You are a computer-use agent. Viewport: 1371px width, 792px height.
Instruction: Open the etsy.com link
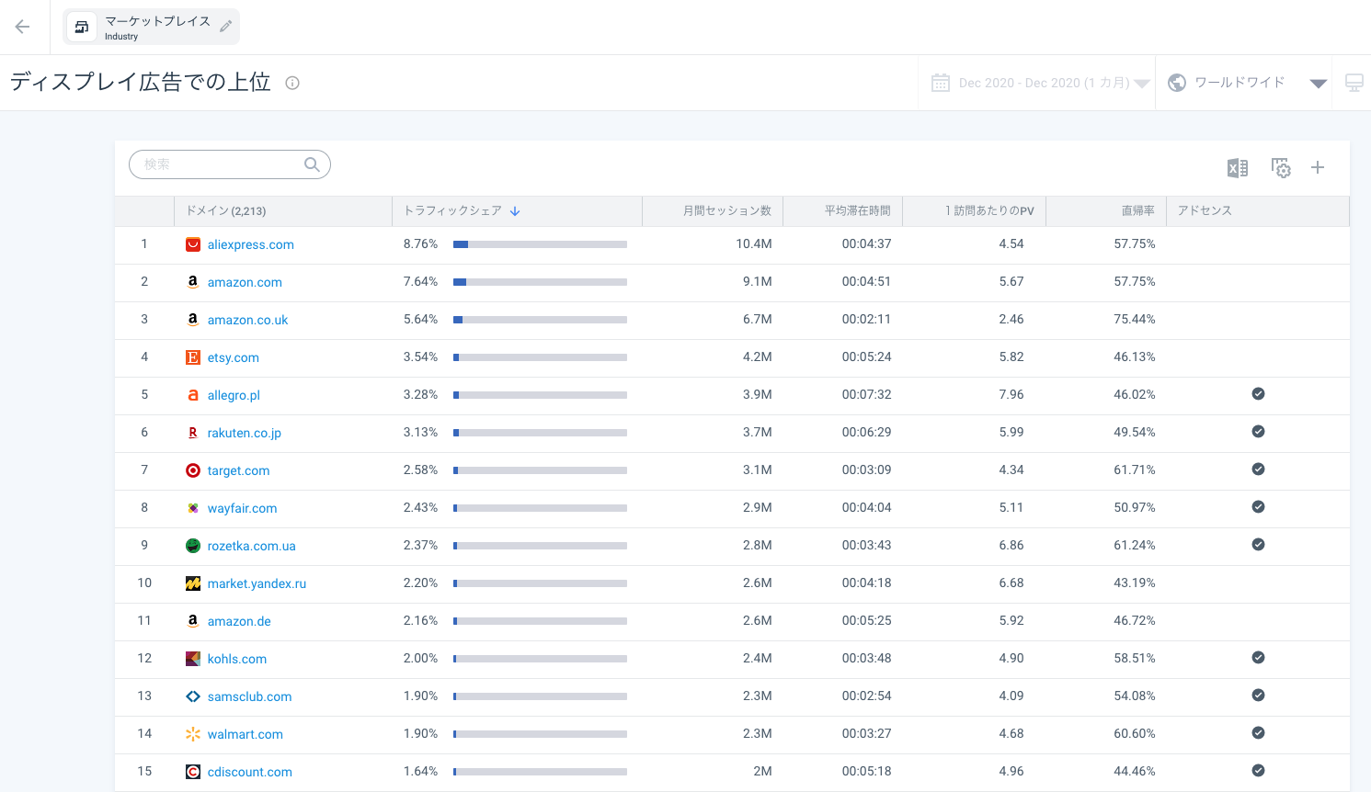[x=234, y=357]
